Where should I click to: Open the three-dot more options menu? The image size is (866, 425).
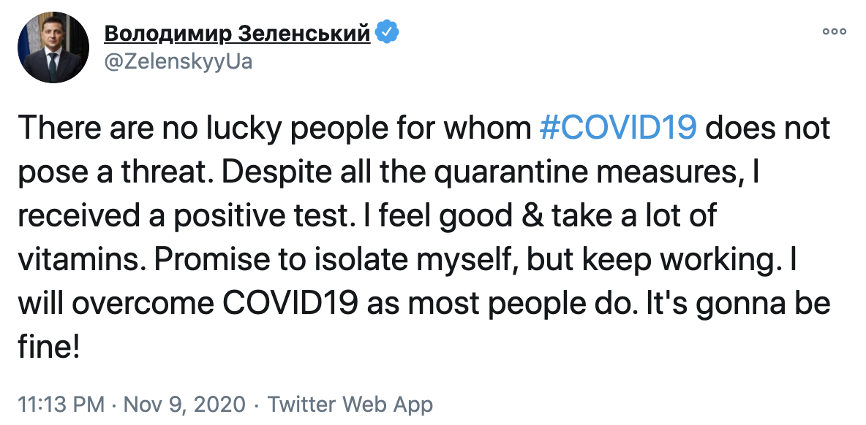(x=834, y=31)
